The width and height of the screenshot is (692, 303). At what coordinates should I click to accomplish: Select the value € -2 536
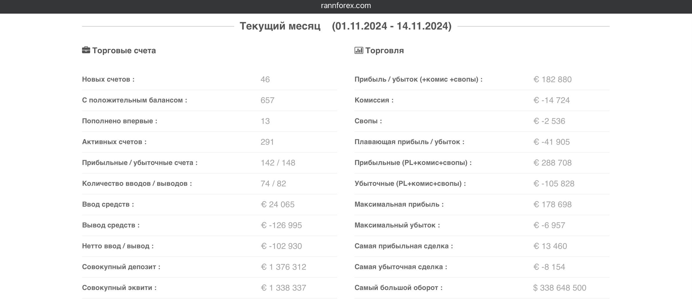pos(549,121)
